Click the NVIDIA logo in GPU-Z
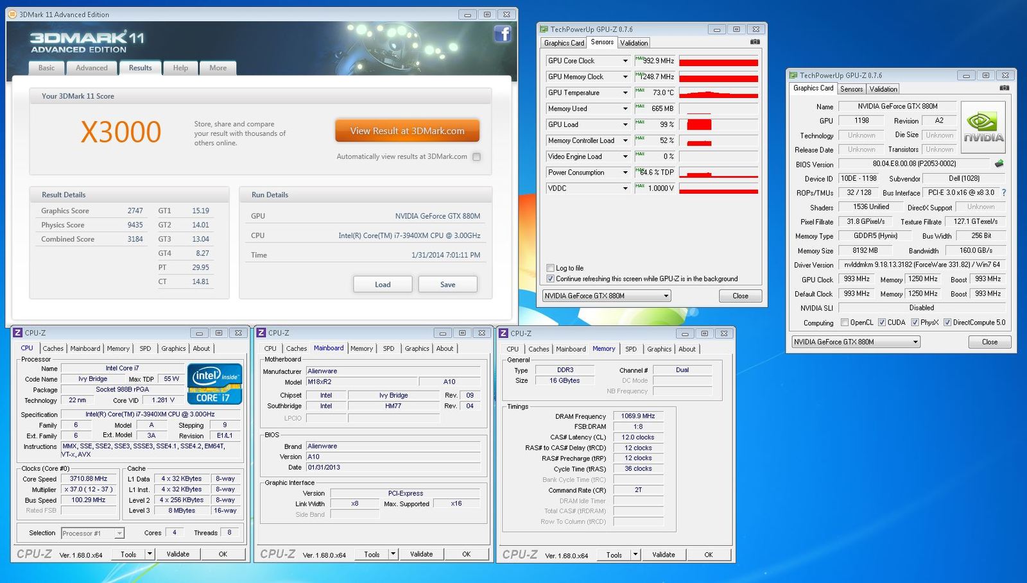The width and height of the screenshot is (1027, 583). coord(983,126)
